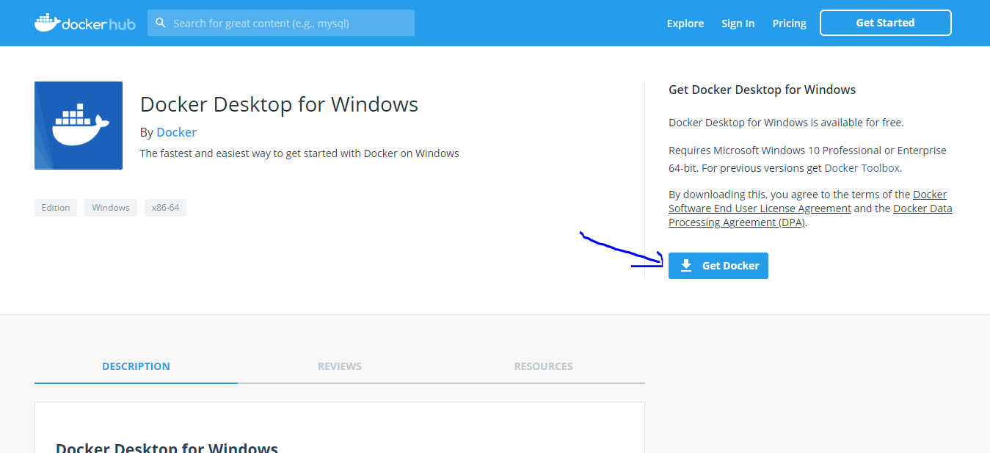Go to Sign In
The image size is (990, 453).
click(x=738, y=23)
